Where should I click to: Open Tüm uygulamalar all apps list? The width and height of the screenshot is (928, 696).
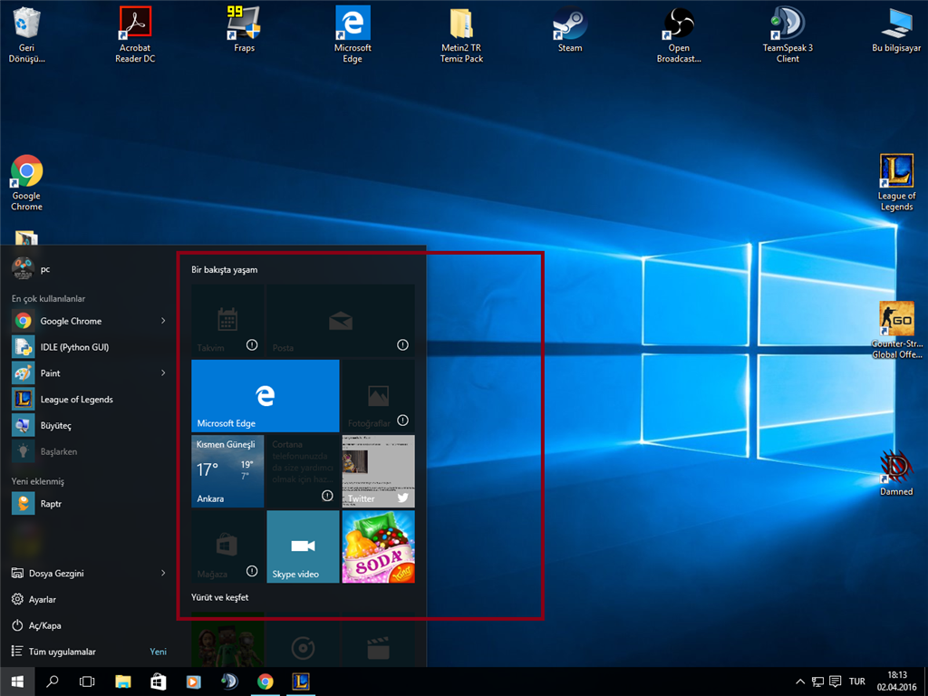coord(89,651)
